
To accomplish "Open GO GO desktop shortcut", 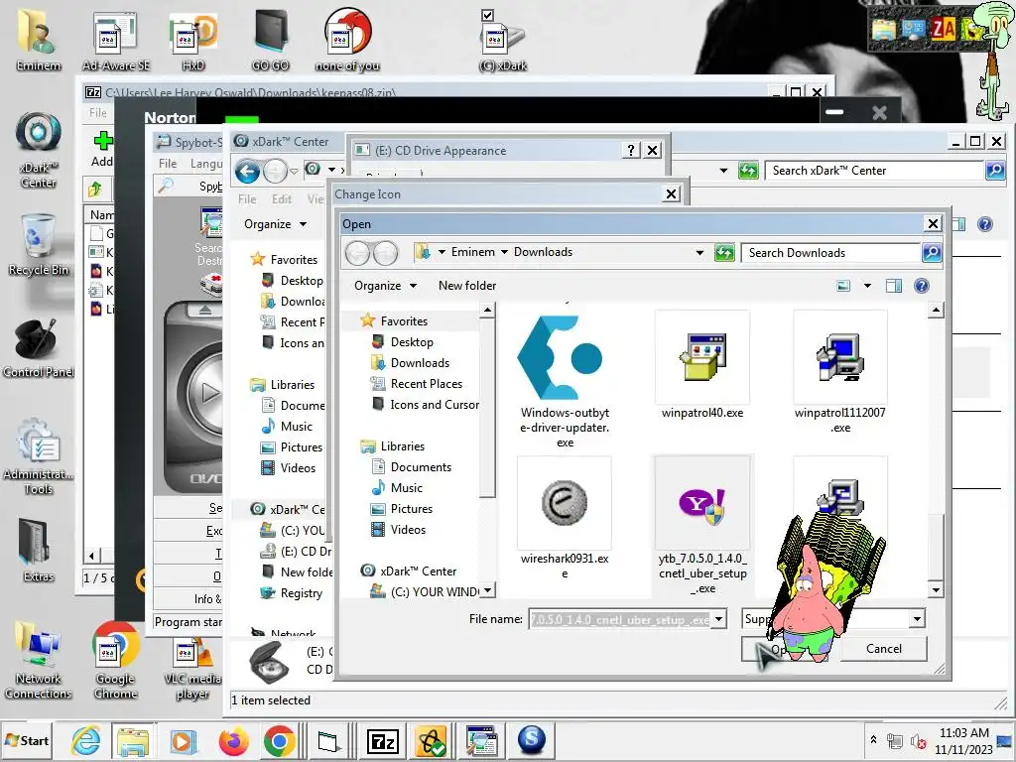I will point(270,39).
